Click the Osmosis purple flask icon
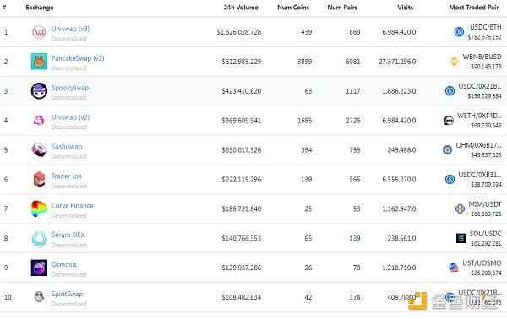This screenshot has height=319, width=507. pos(39,268)
